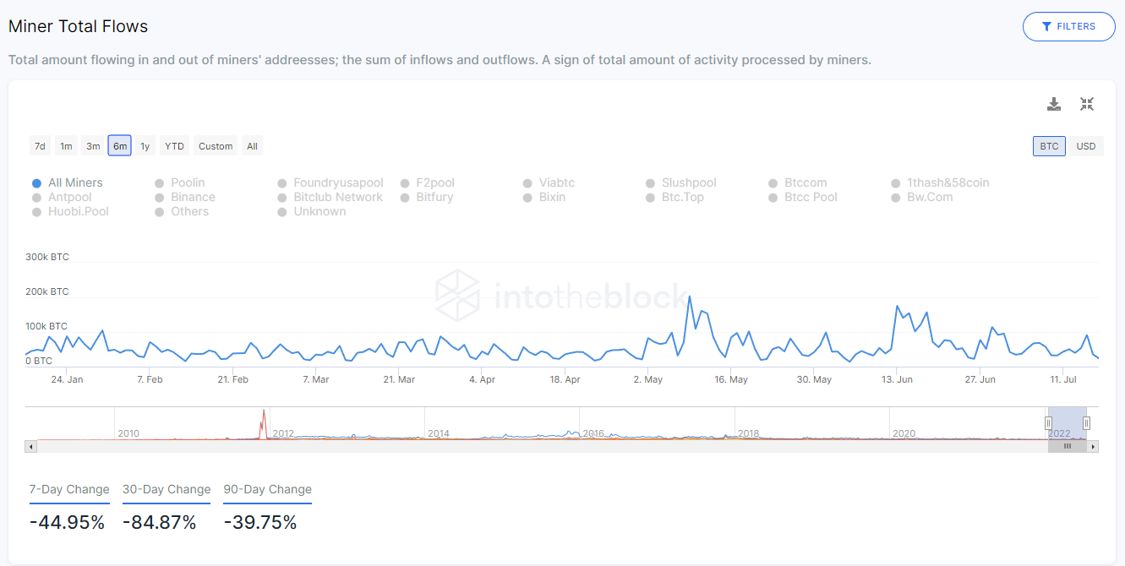Switch units to USD

[x=1086, y=146]
